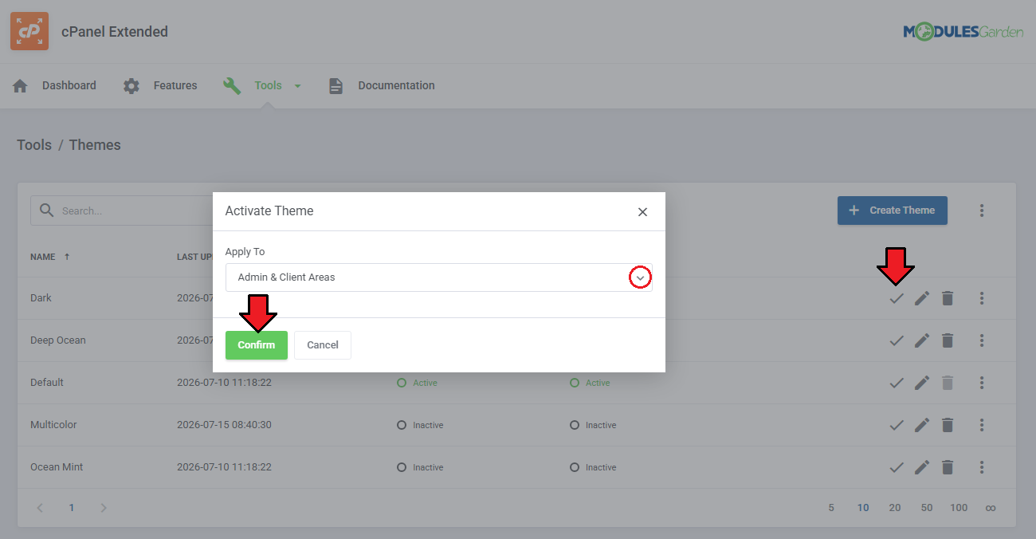
Task: Edit the Default theme
Action: click(x=922, y=383)
